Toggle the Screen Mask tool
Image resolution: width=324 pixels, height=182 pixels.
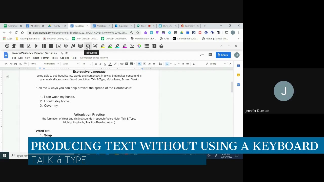(80, 46)
